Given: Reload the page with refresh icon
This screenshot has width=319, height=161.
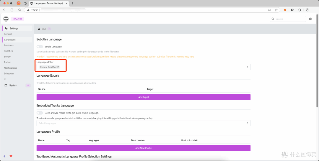Looking at the screenshot, I should point(12,10).
